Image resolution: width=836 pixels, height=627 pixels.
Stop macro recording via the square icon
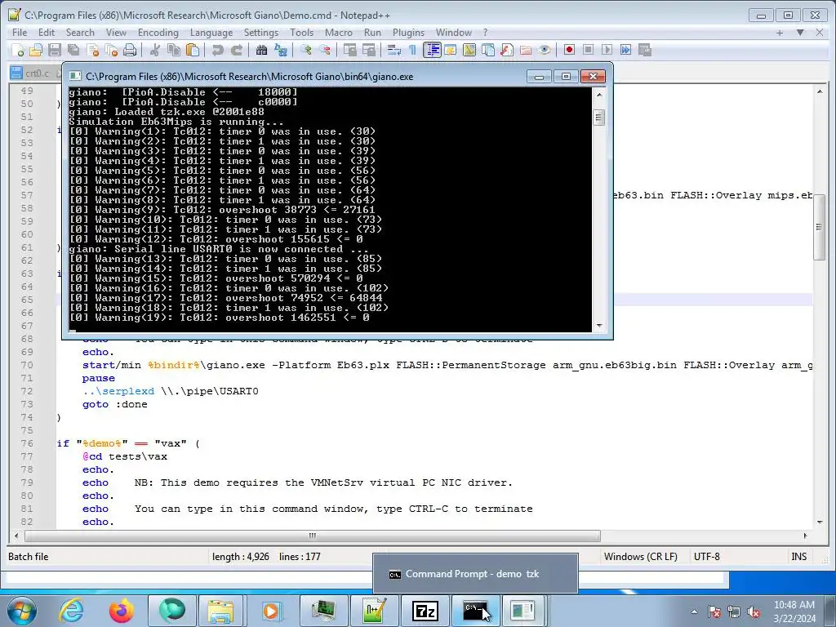pyautogui.click(x=588, y=50)
